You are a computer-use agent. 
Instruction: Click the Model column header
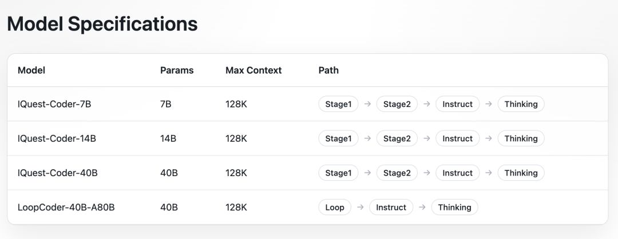coord(31,70)
